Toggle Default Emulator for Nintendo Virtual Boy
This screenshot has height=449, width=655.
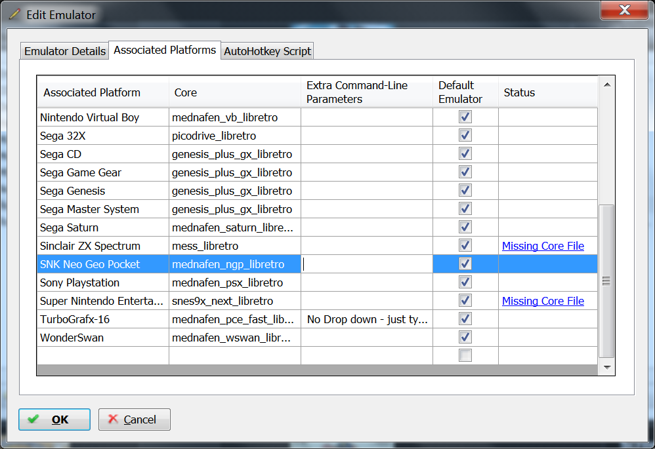[x=465, y=117]
